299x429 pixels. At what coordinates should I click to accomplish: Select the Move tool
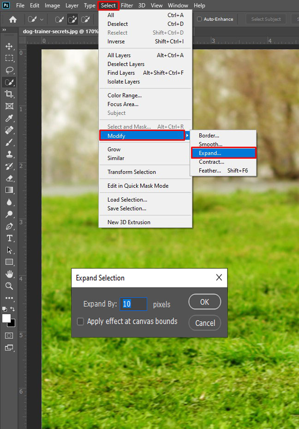tap(9, 46)
